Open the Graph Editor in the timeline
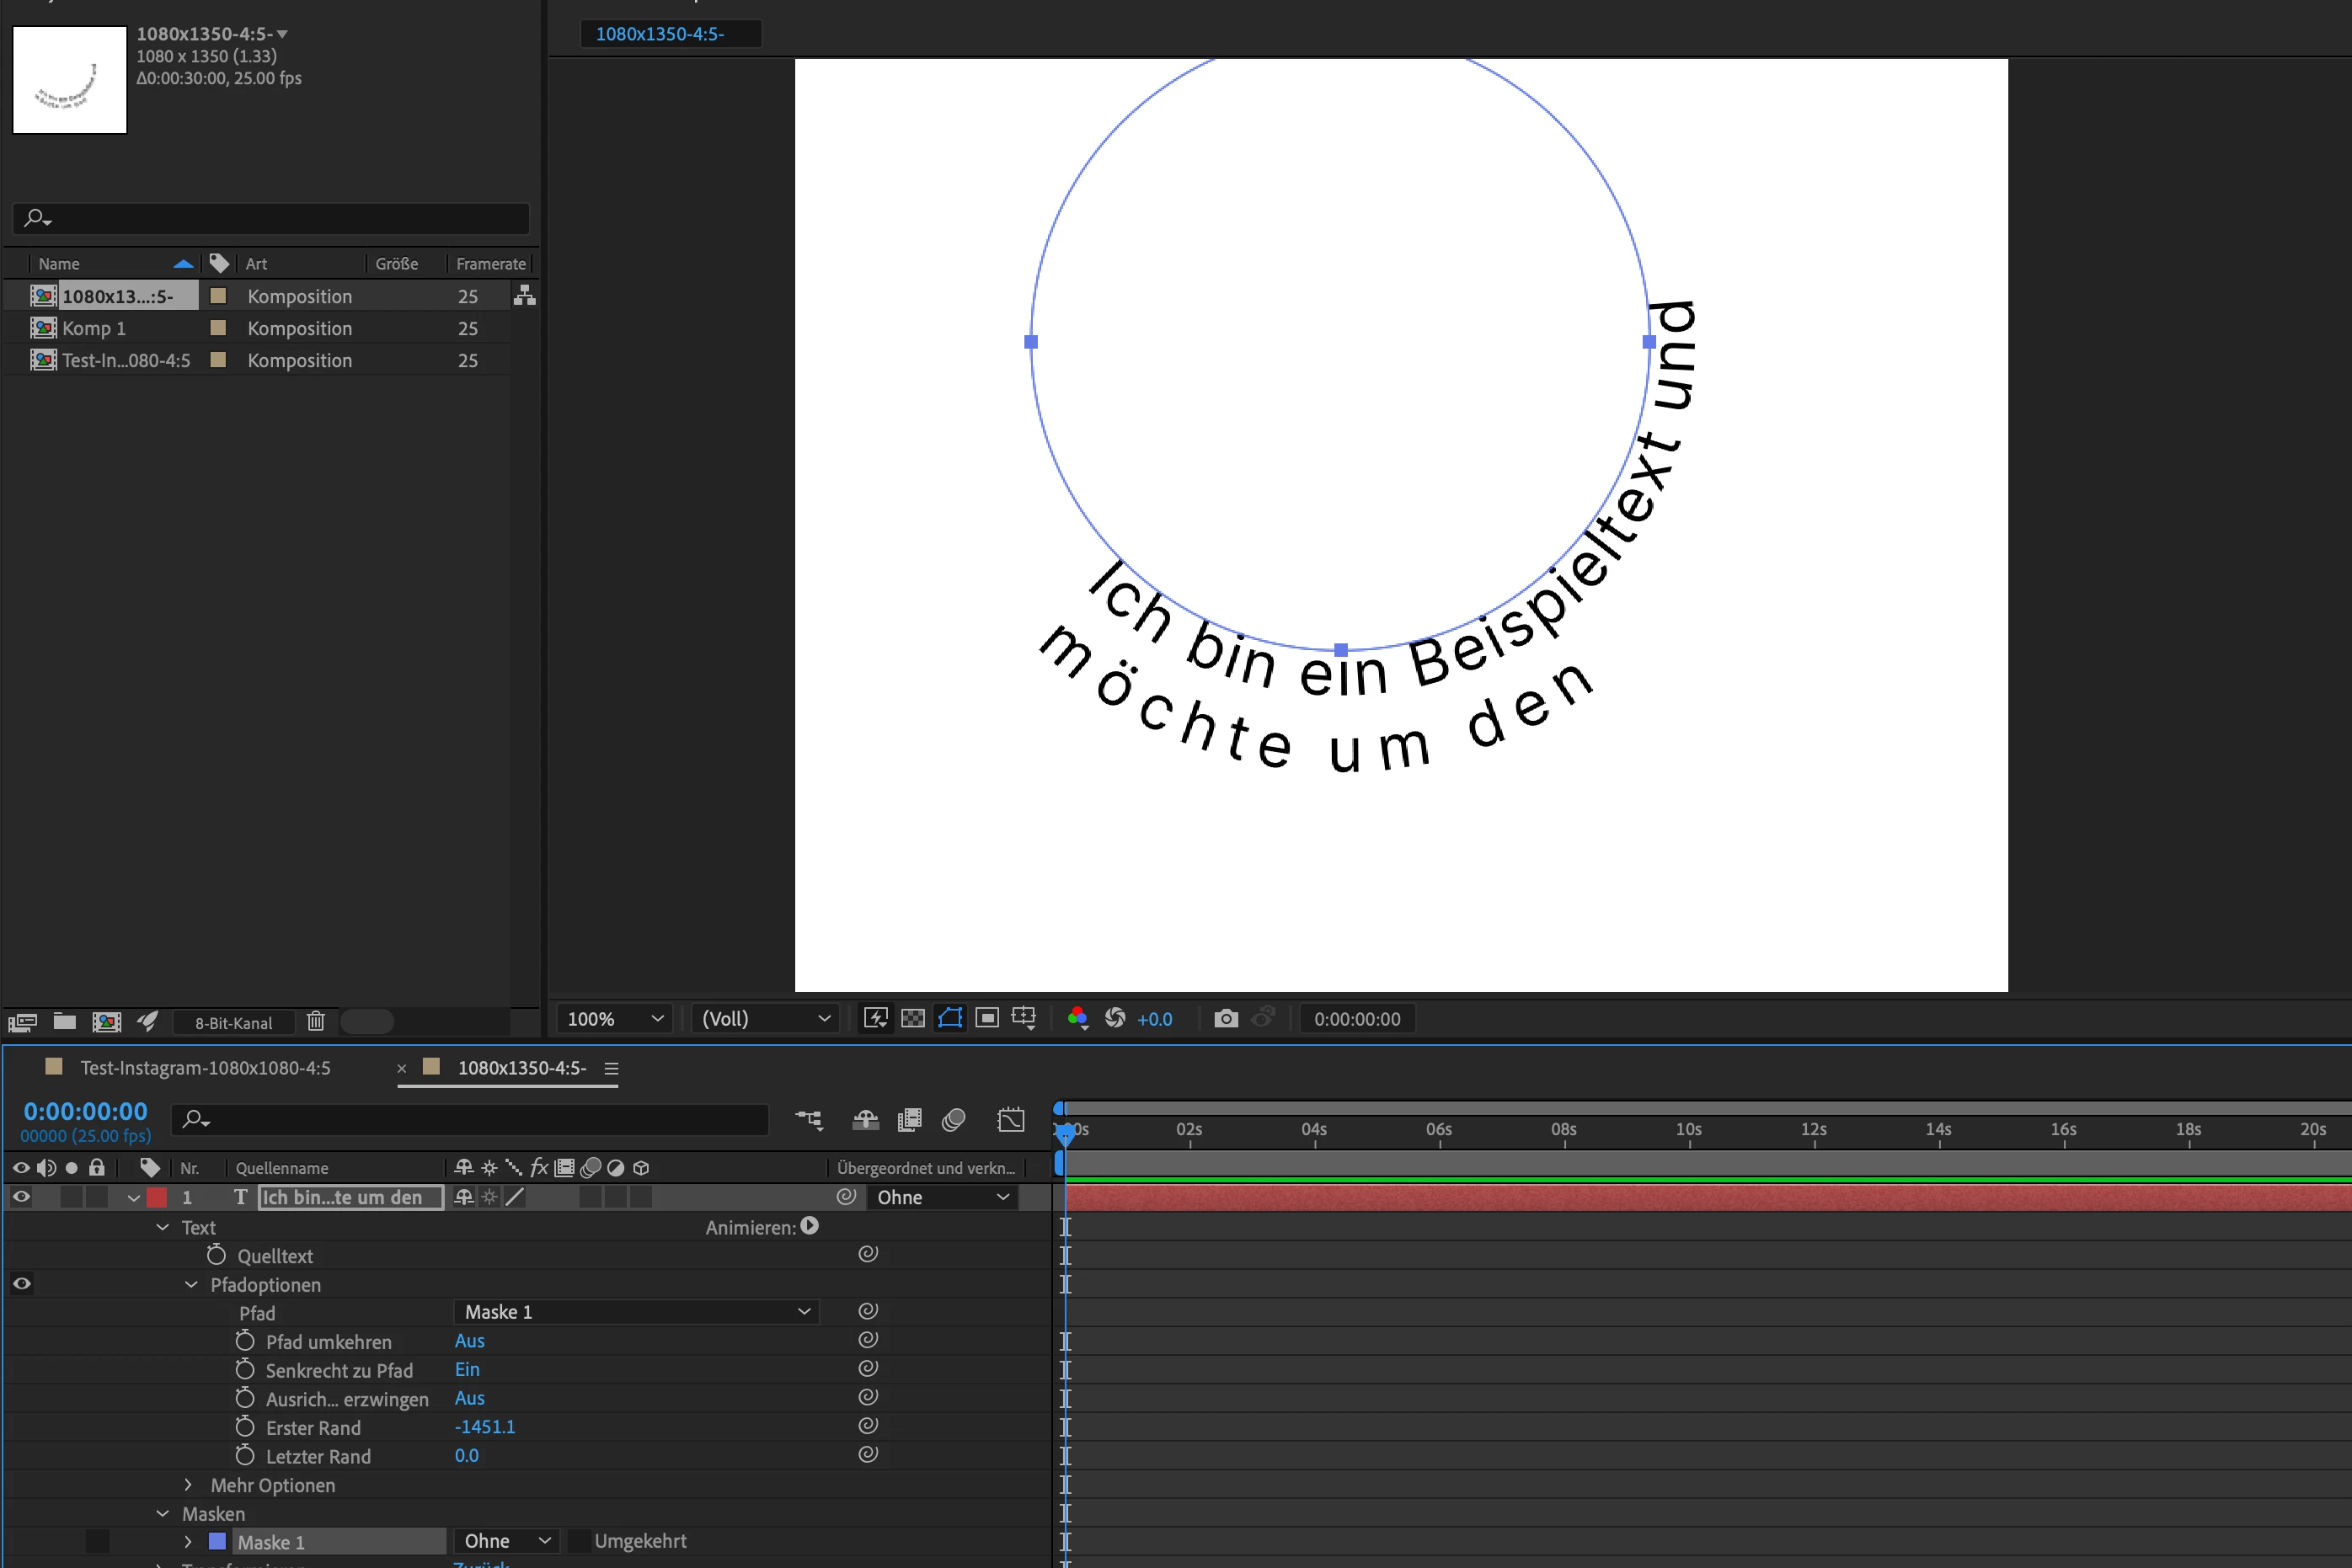The image size is (2352, 1568). pos(1010,1120)
